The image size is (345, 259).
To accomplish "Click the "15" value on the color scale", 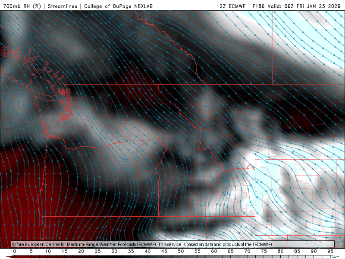I will [x=64, y=251].
